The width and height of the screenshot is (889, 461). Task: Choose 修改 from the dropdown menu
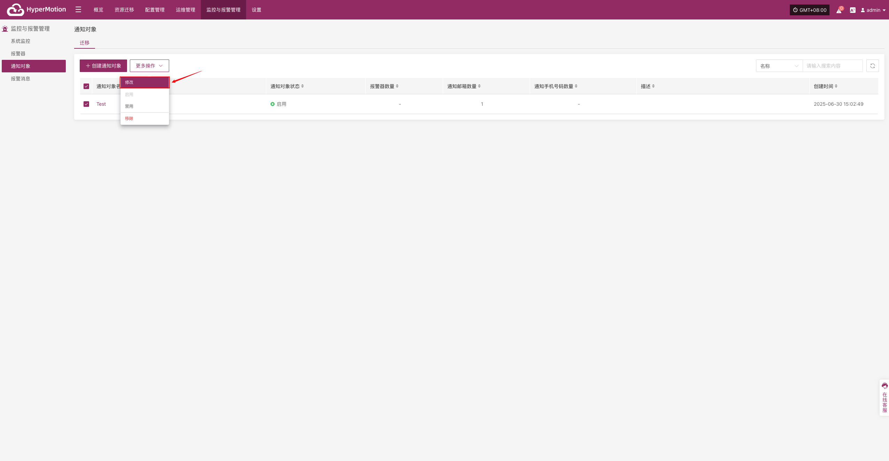pos(145,82)
